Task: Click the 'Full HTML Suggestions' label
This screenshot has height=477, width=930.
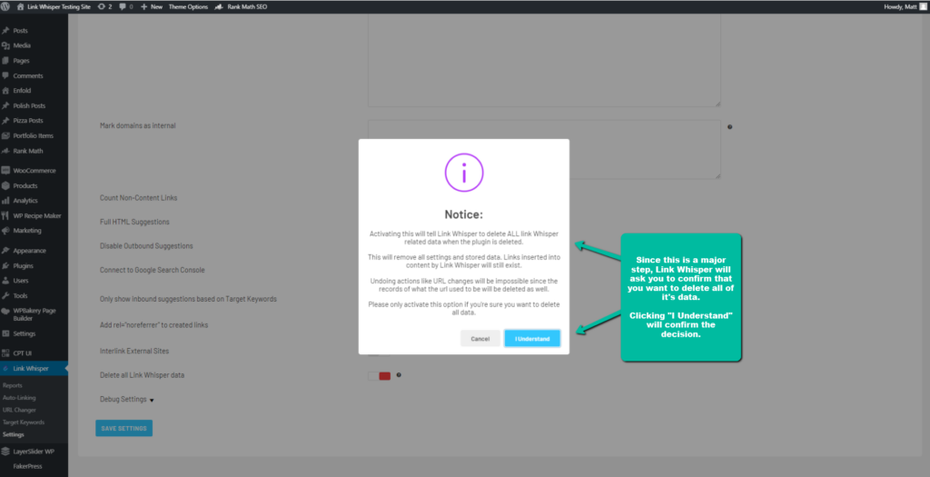Action: click(x=134, y=222)
